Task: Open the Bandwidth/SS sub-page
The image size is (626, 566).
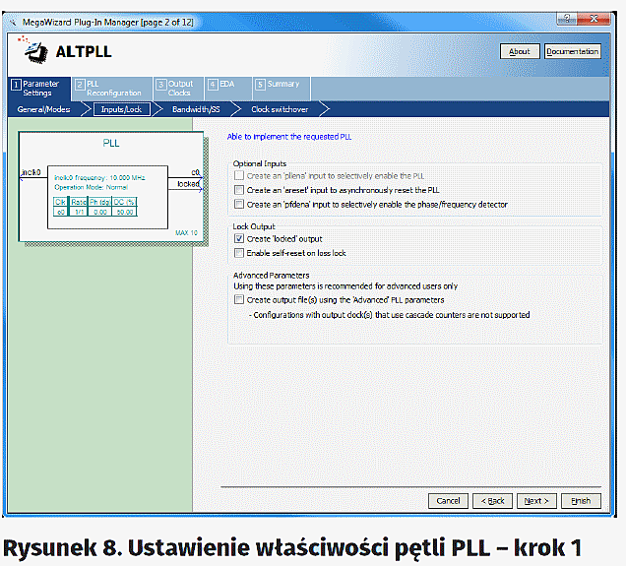Action: pyautogui.click(x=196, y=109)
